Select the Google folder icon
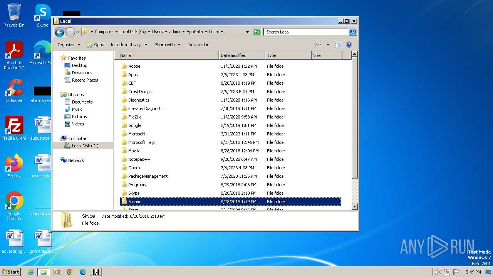The image size is (493, 277). click(x=124, y=125)
